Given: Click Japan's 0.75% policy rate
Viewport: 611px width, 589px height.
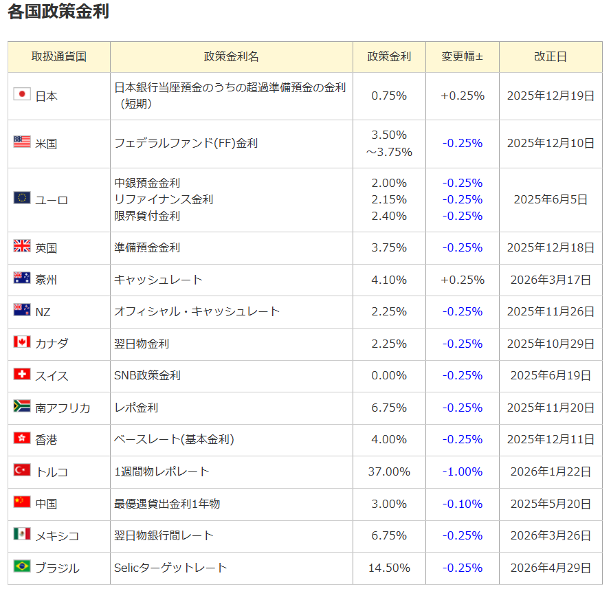Looking at the screenshot, I should (389, 96).
